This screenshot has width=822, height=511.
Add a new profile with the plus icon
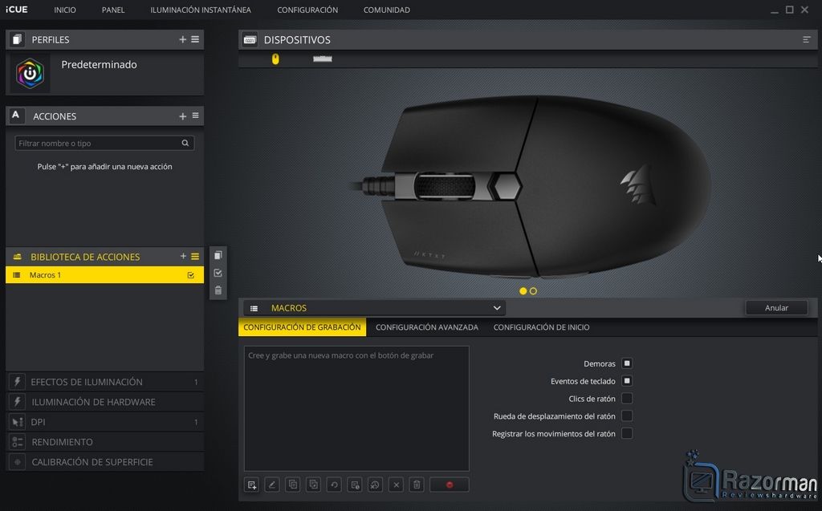pyautogui.click(x=182, y=39)
